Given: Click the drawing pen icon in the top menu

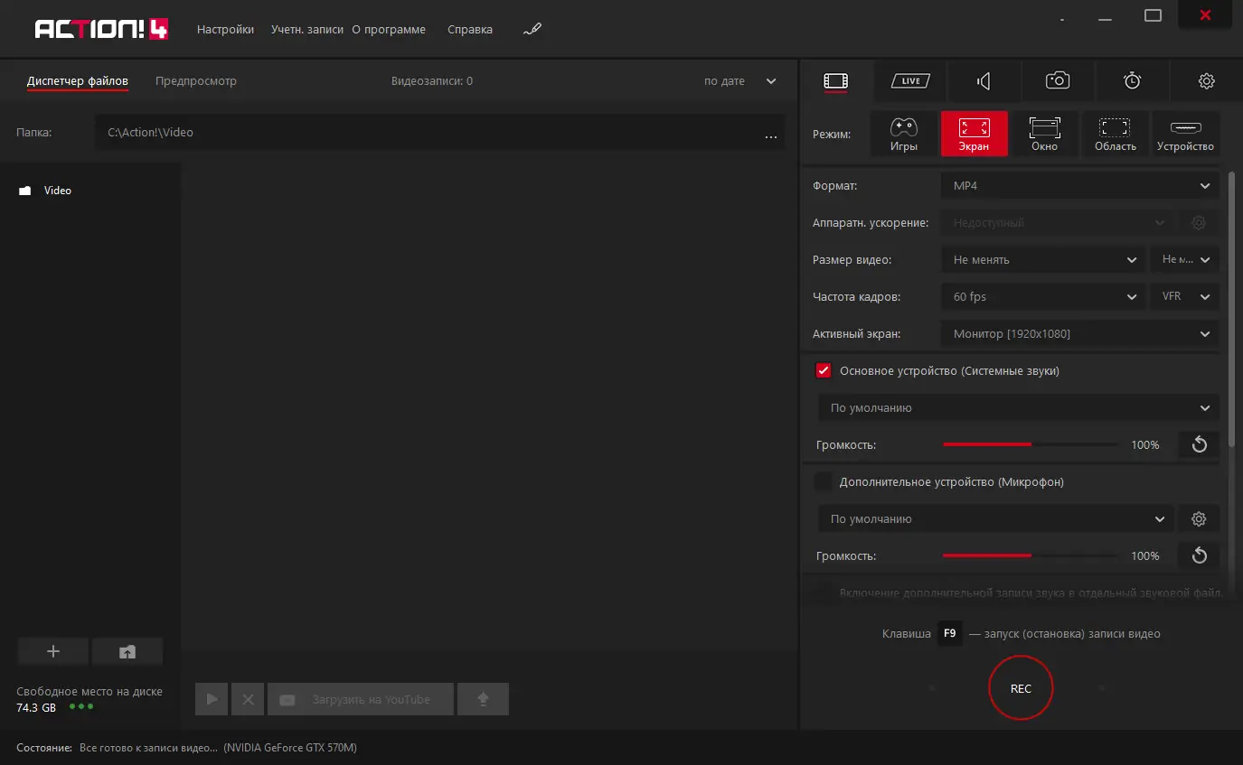Looking at the screenshot, I should pyautogui.click(x=532, y=30).
